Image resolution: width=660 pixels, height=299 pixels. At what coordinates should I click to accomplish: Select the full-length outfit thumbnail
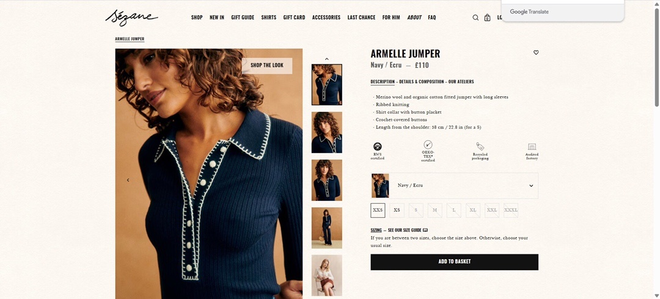(326, 228)
